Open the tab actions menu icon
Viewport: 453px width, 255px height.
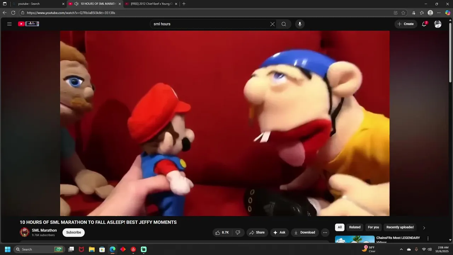[5, 4]
